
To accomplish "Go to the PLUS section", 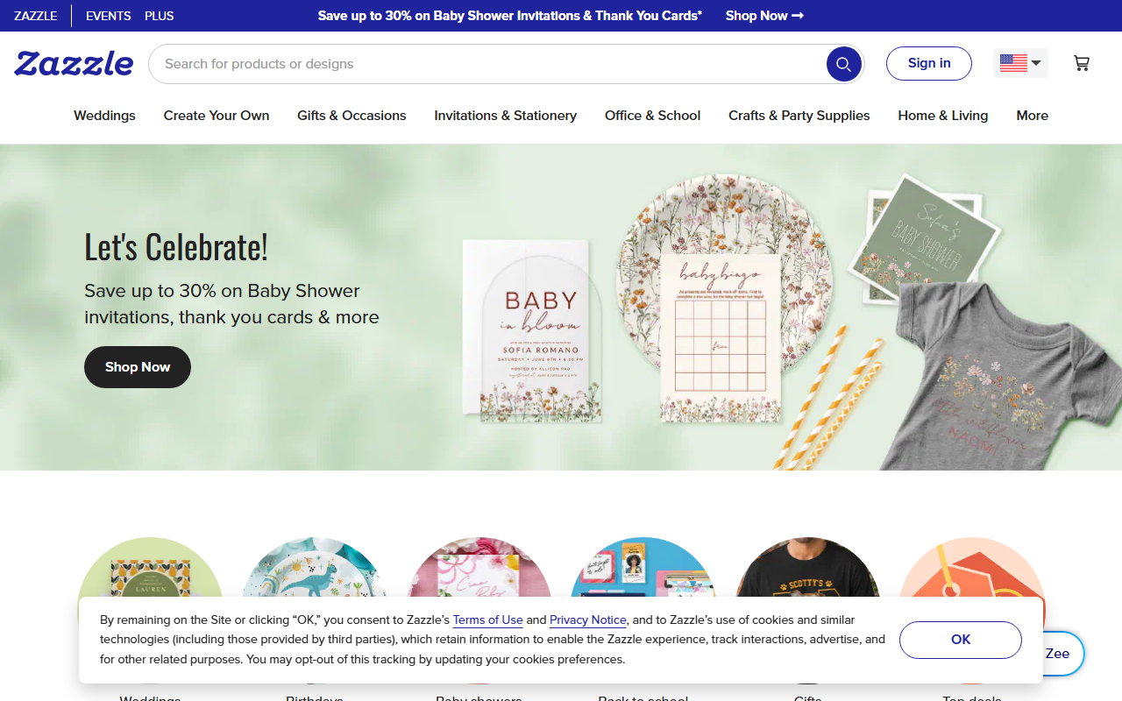I will (x=160, y=16).
